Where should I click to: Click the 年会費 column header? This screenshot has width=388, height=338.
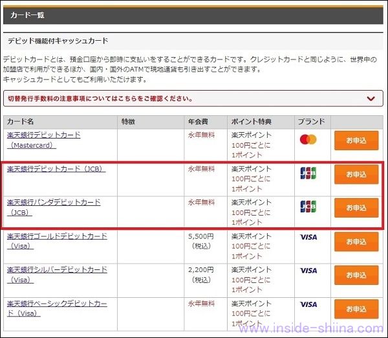(x=206, y=122)
